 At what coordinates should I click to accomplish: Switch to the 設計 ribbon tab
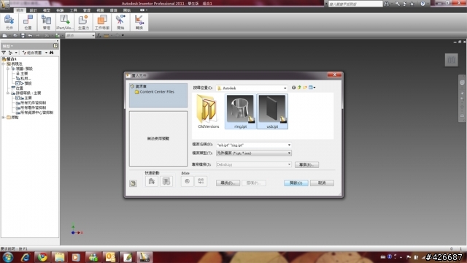pos(33,10)
